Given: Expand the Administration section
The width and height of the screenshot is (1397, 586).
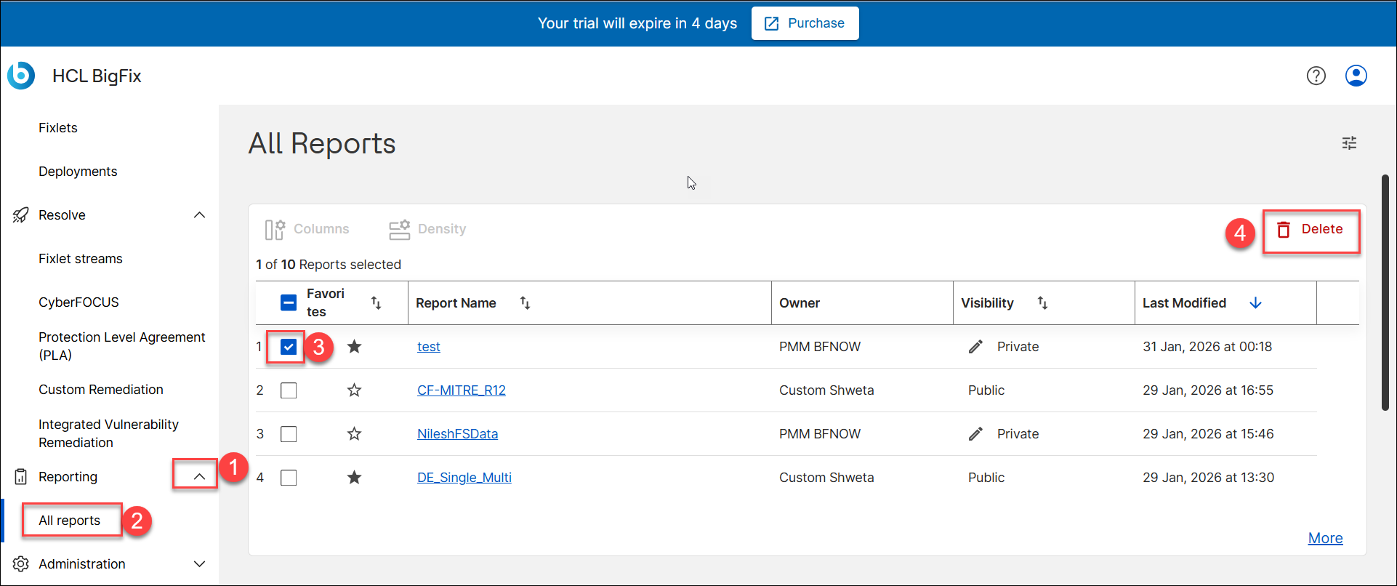Looking at the screenshot, I should click(199, 564).
